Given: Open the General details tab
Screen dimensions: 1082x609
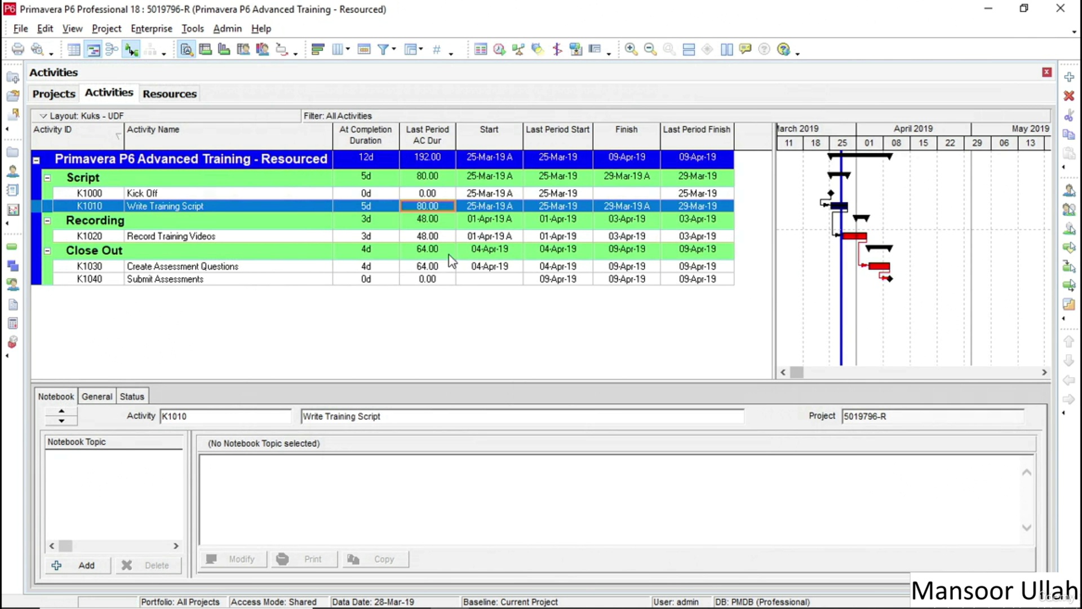Looking at the screenshot, I should 97,396.
